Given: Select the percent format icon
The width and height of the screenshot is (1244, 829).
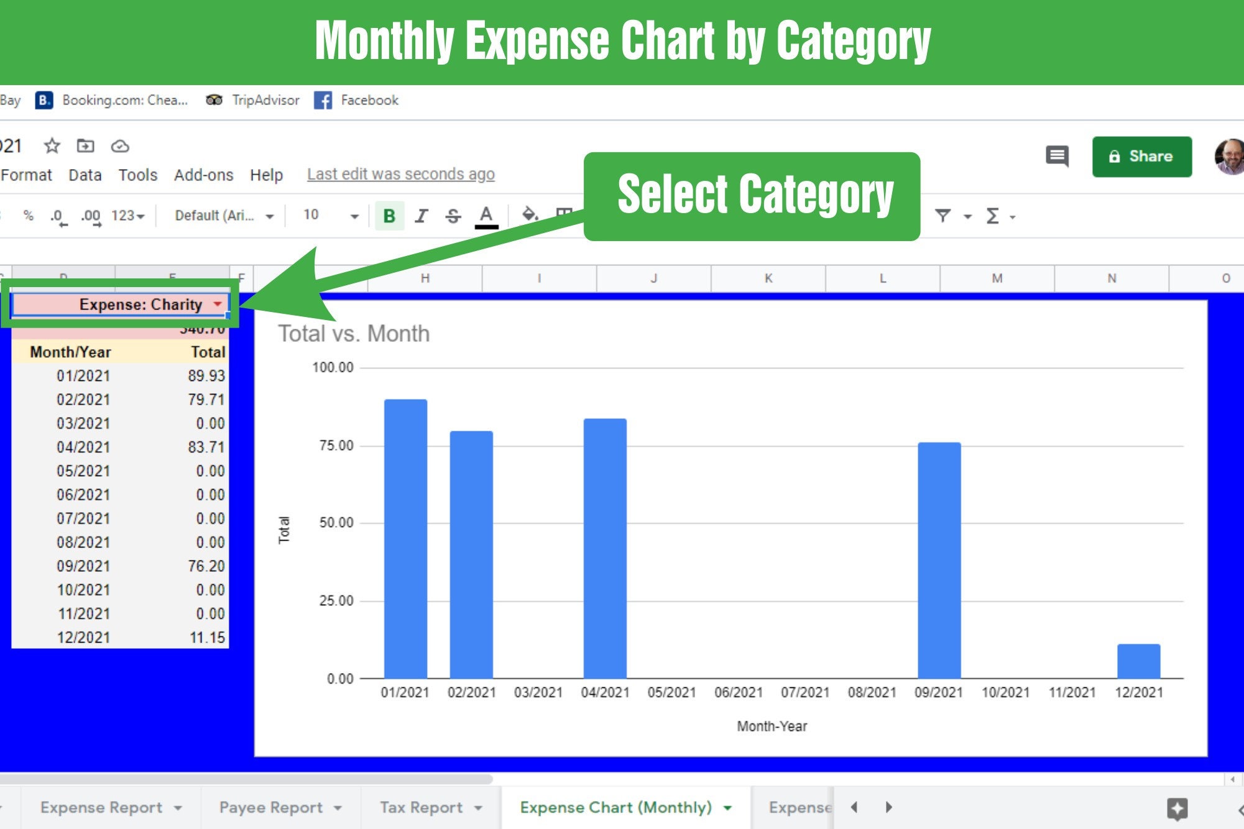Looking at the screenshot, I should tap(27, 216).
